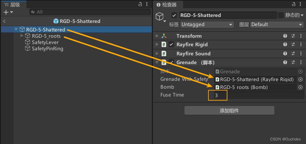The image size is (306, 144).
Task: Click the Transform component help icon
Action: coord(285,36)
